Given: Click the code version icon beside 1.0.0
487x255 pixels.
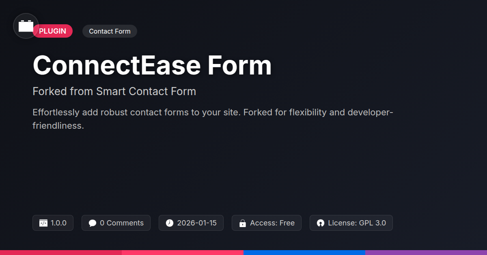Looking at the screenshot, I should click(x=43, y=223).
